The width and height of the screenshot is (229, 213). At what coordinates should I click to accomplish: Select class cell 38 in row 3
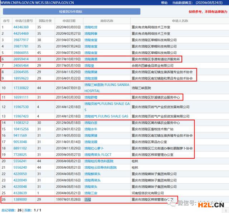click(39, 40)
